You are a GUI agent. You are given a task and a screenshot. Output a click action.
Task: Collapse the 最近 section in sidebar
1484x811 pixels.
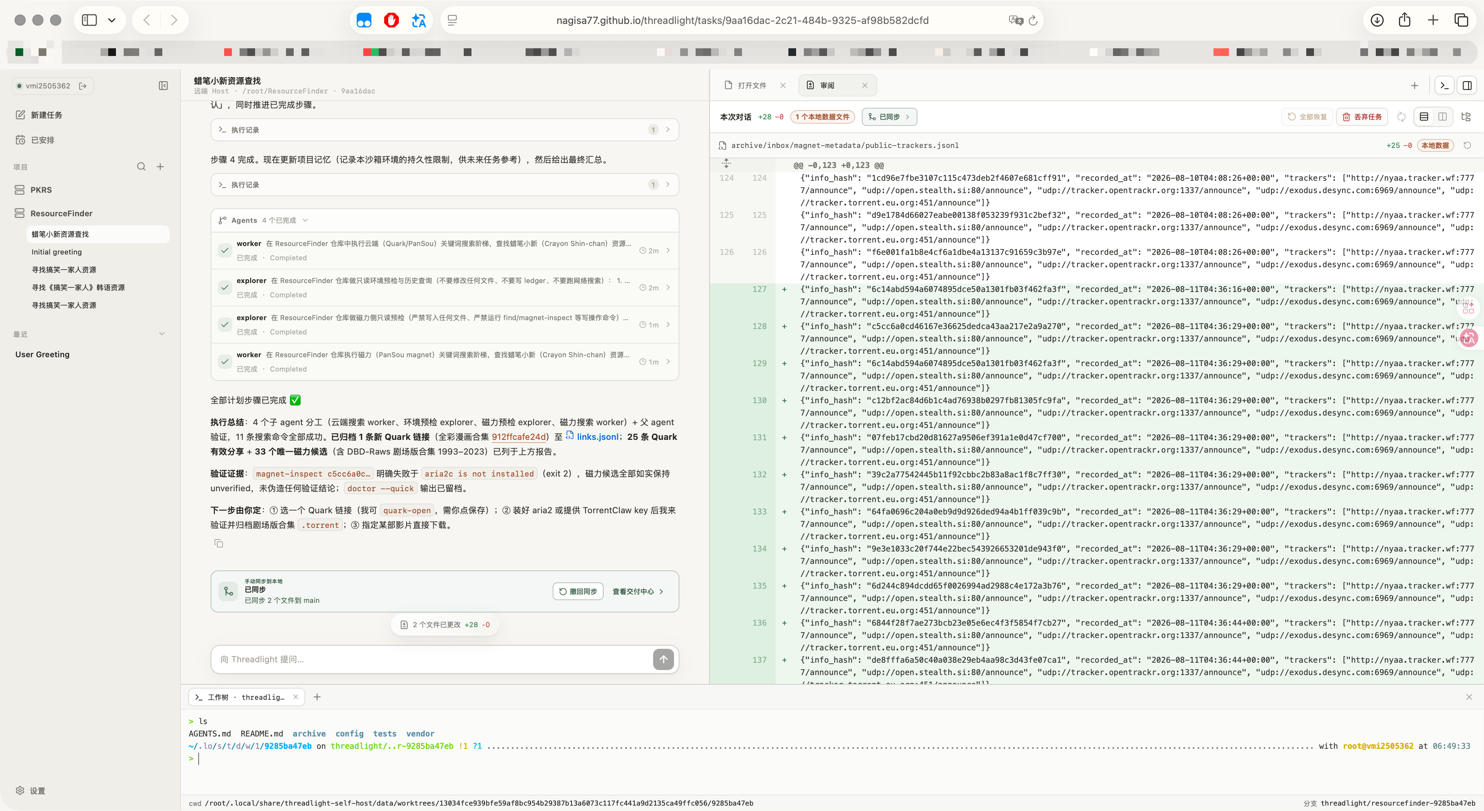point(162,334)
